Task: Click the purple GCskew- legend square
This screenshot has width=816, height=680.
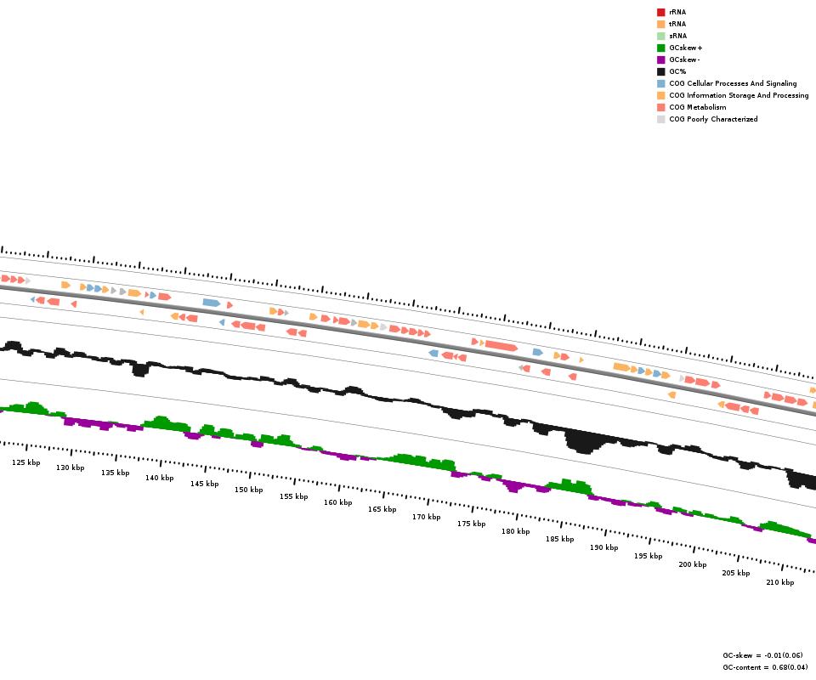Action: pos(660,59)
